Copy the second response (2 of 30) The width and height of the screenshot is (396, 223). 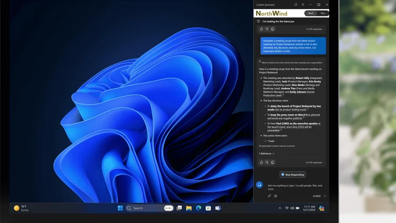click(x=273, y=162)
